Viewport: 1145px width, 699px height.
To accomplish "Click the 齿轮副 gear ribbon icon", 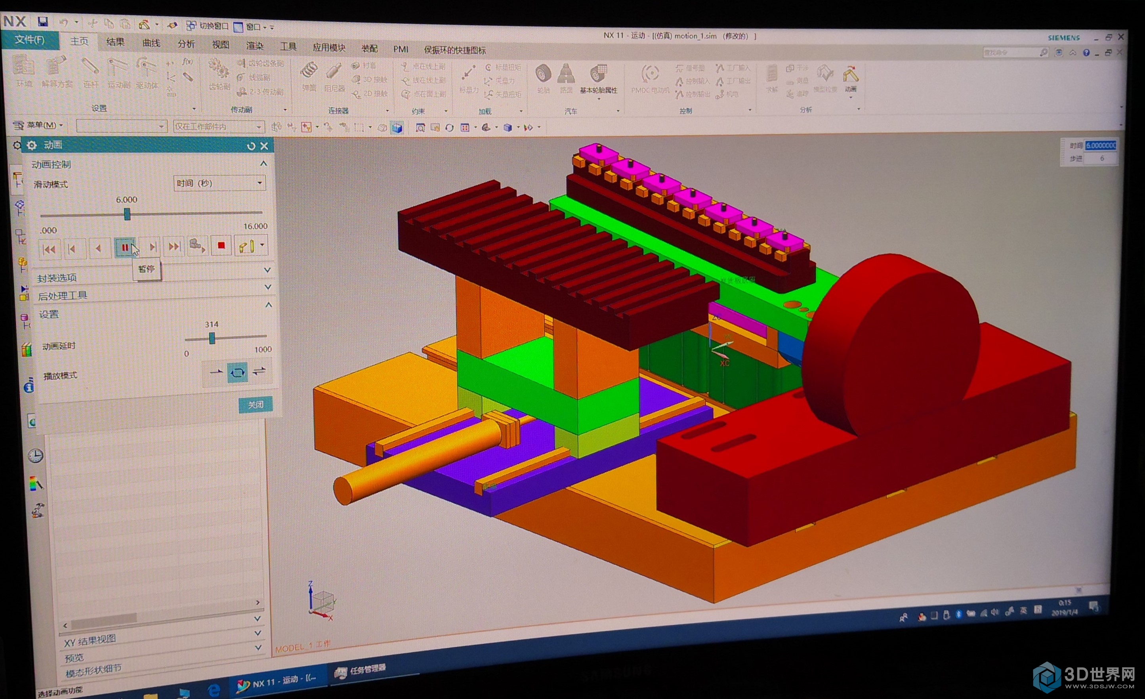I will click(x=219, y=75).
